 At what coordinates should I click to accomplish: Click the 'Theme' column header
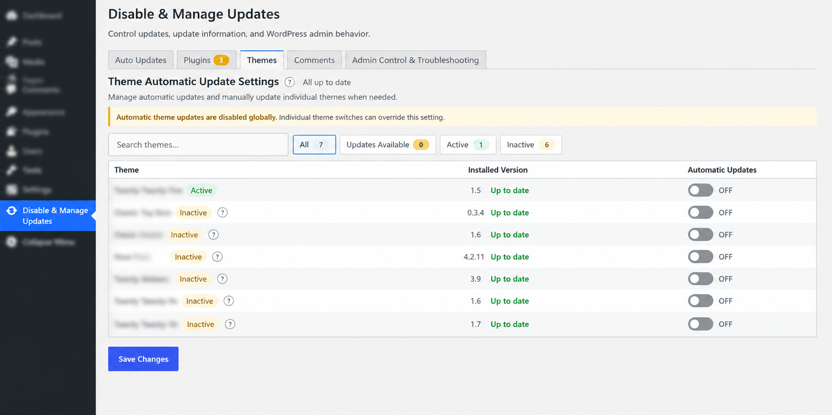point(127,170)
